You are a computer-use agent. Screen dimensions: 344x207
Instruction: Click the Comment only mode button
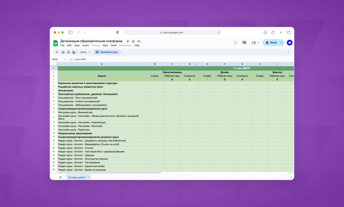pyautogui.click(x=107, y=52)
